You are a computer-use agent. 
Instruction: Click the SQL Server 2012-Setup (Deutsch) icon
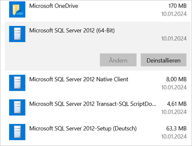point(17,132)
